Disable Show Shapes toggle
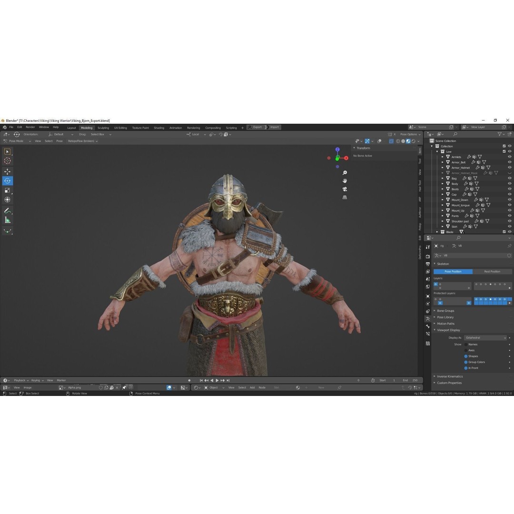Viewport: 514px width, 514px height. 466,356
